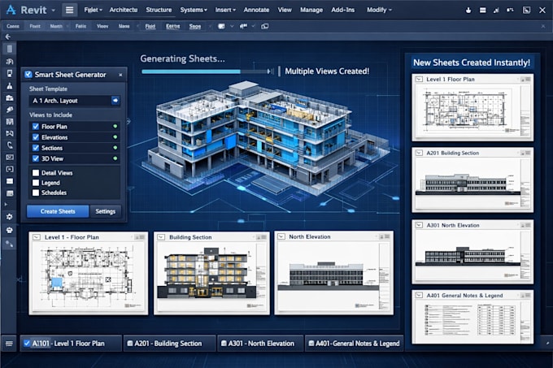Click the collapse arrow right of the generator panel
Image resolution: width=553 pixels, height=368 pixels.
(128, 122)
